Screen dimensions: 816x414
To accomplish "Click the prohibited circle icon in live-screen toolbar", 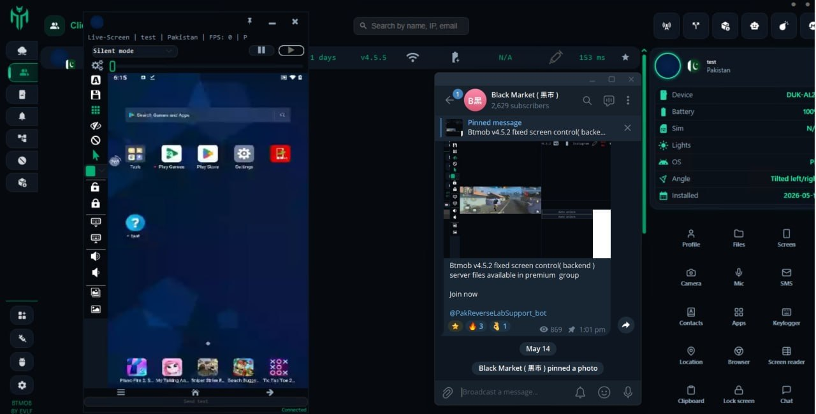I will 96,140.
